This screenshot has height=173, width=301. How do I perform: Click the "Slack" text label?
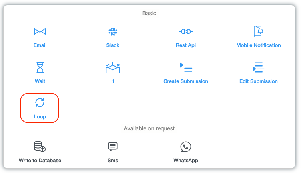(x=113, y=45)
